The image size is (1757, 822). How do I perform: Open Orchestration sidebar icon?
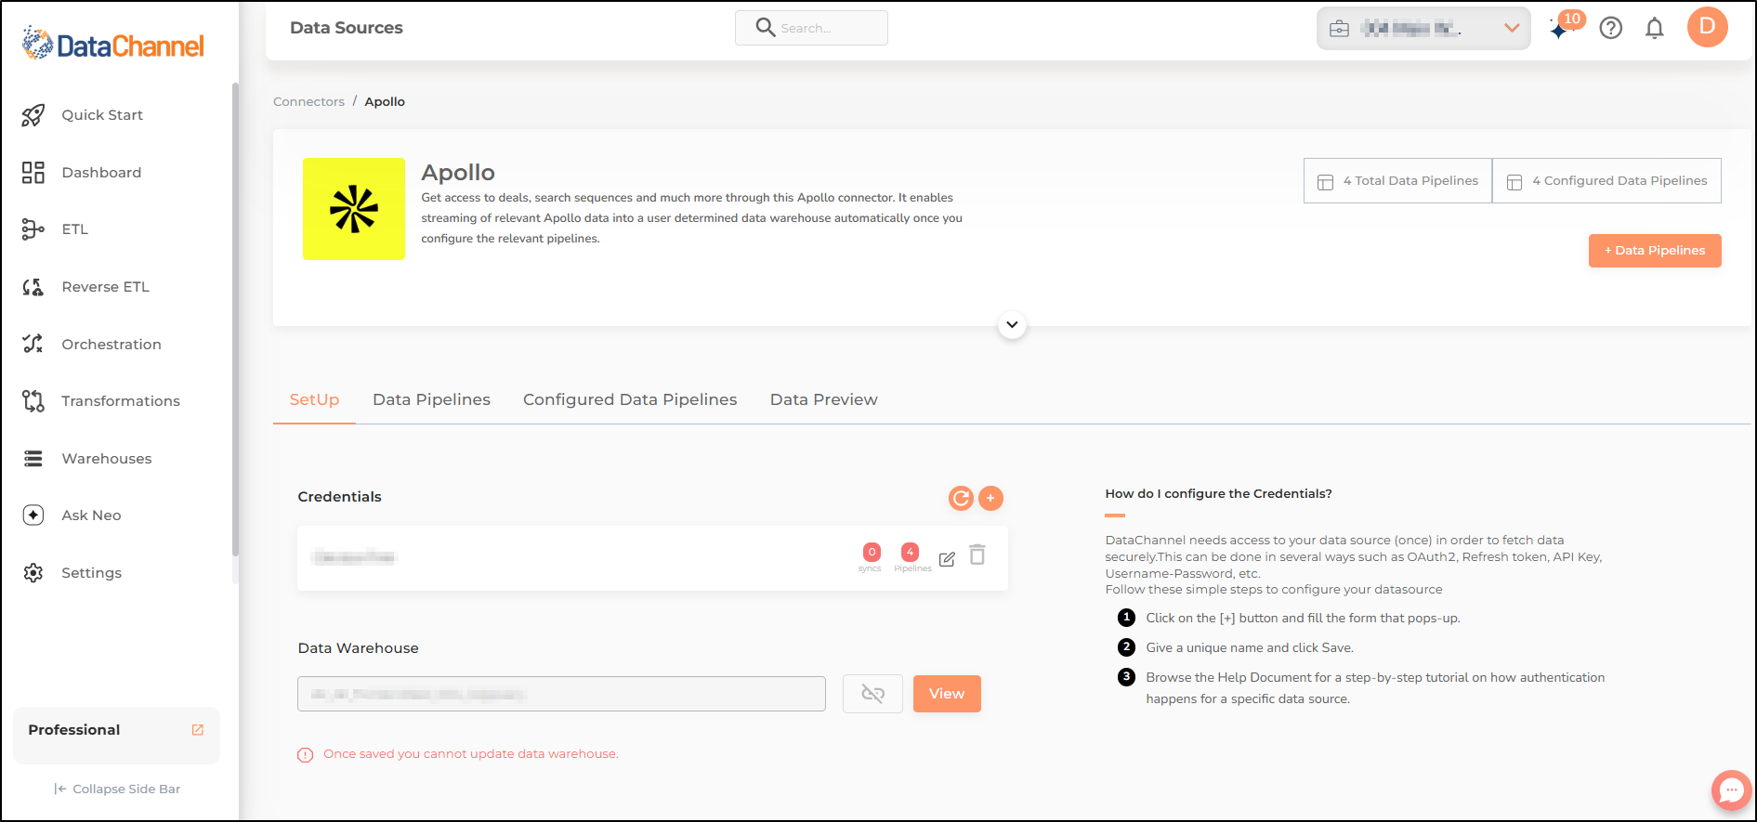click(33, 345)
